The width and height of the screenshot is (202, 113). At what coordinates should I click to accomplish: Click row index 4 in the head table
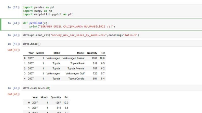pyautogui.click(x=25, y=79)
